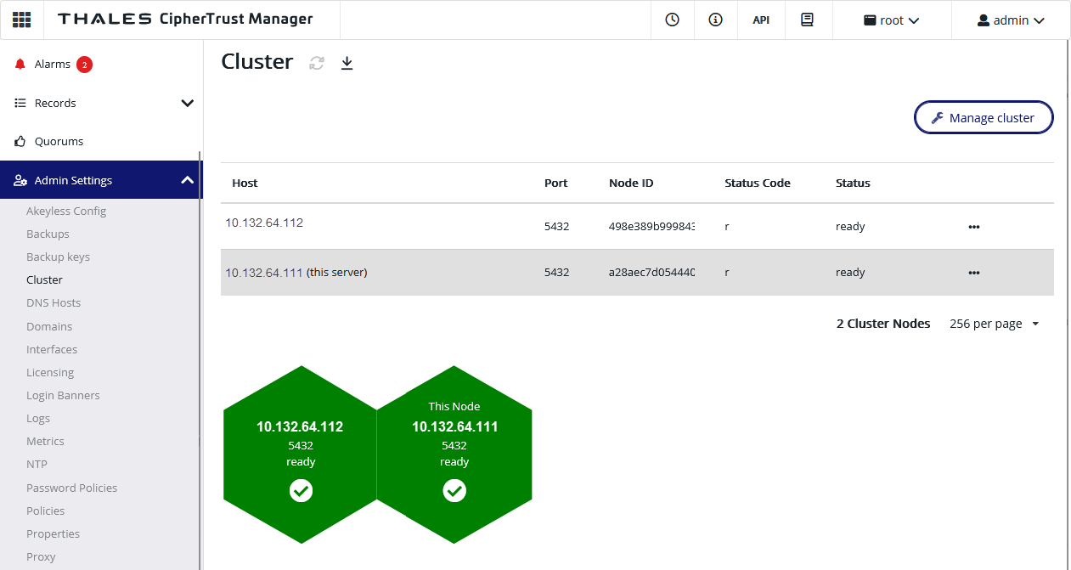Click the This Node 10.132.64.111 hexagon
Viewport: 1071px width, 570px height.
[x=454, y=454]
